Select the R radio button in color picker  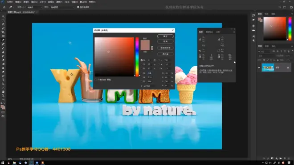142,73
